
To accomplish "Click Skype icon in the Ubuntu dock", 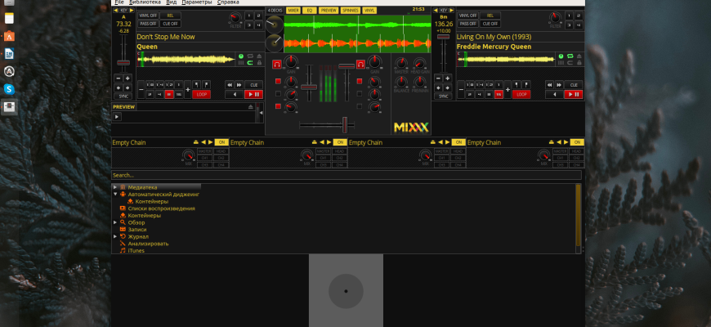I will tap(9, 88).
